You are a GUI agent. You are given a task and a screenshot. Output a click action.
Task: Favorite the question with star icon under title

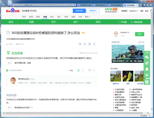pos(94,44)
